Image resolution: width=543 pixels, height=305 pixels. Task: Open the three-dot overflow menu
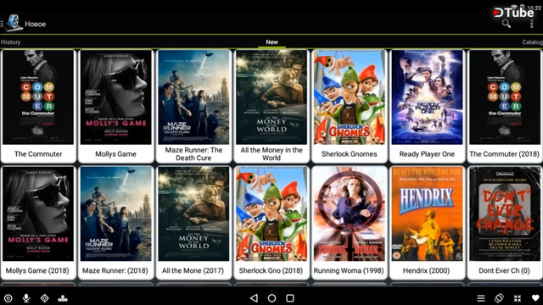click(x=532, y=24)
